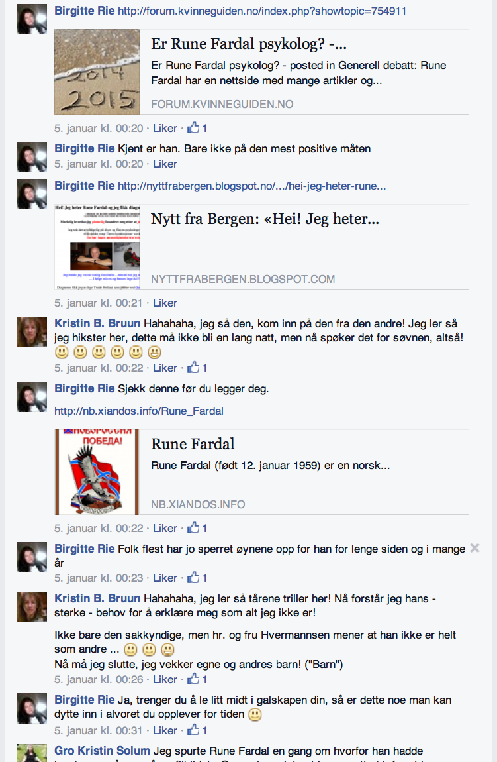Click the Rune Fardal eagle flag thumbnail

click(x=97, y=472)
